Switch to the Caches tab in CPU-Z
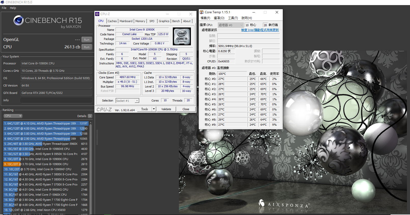Image resolution: width=410 pixels, height=215 pixels. 112,21
